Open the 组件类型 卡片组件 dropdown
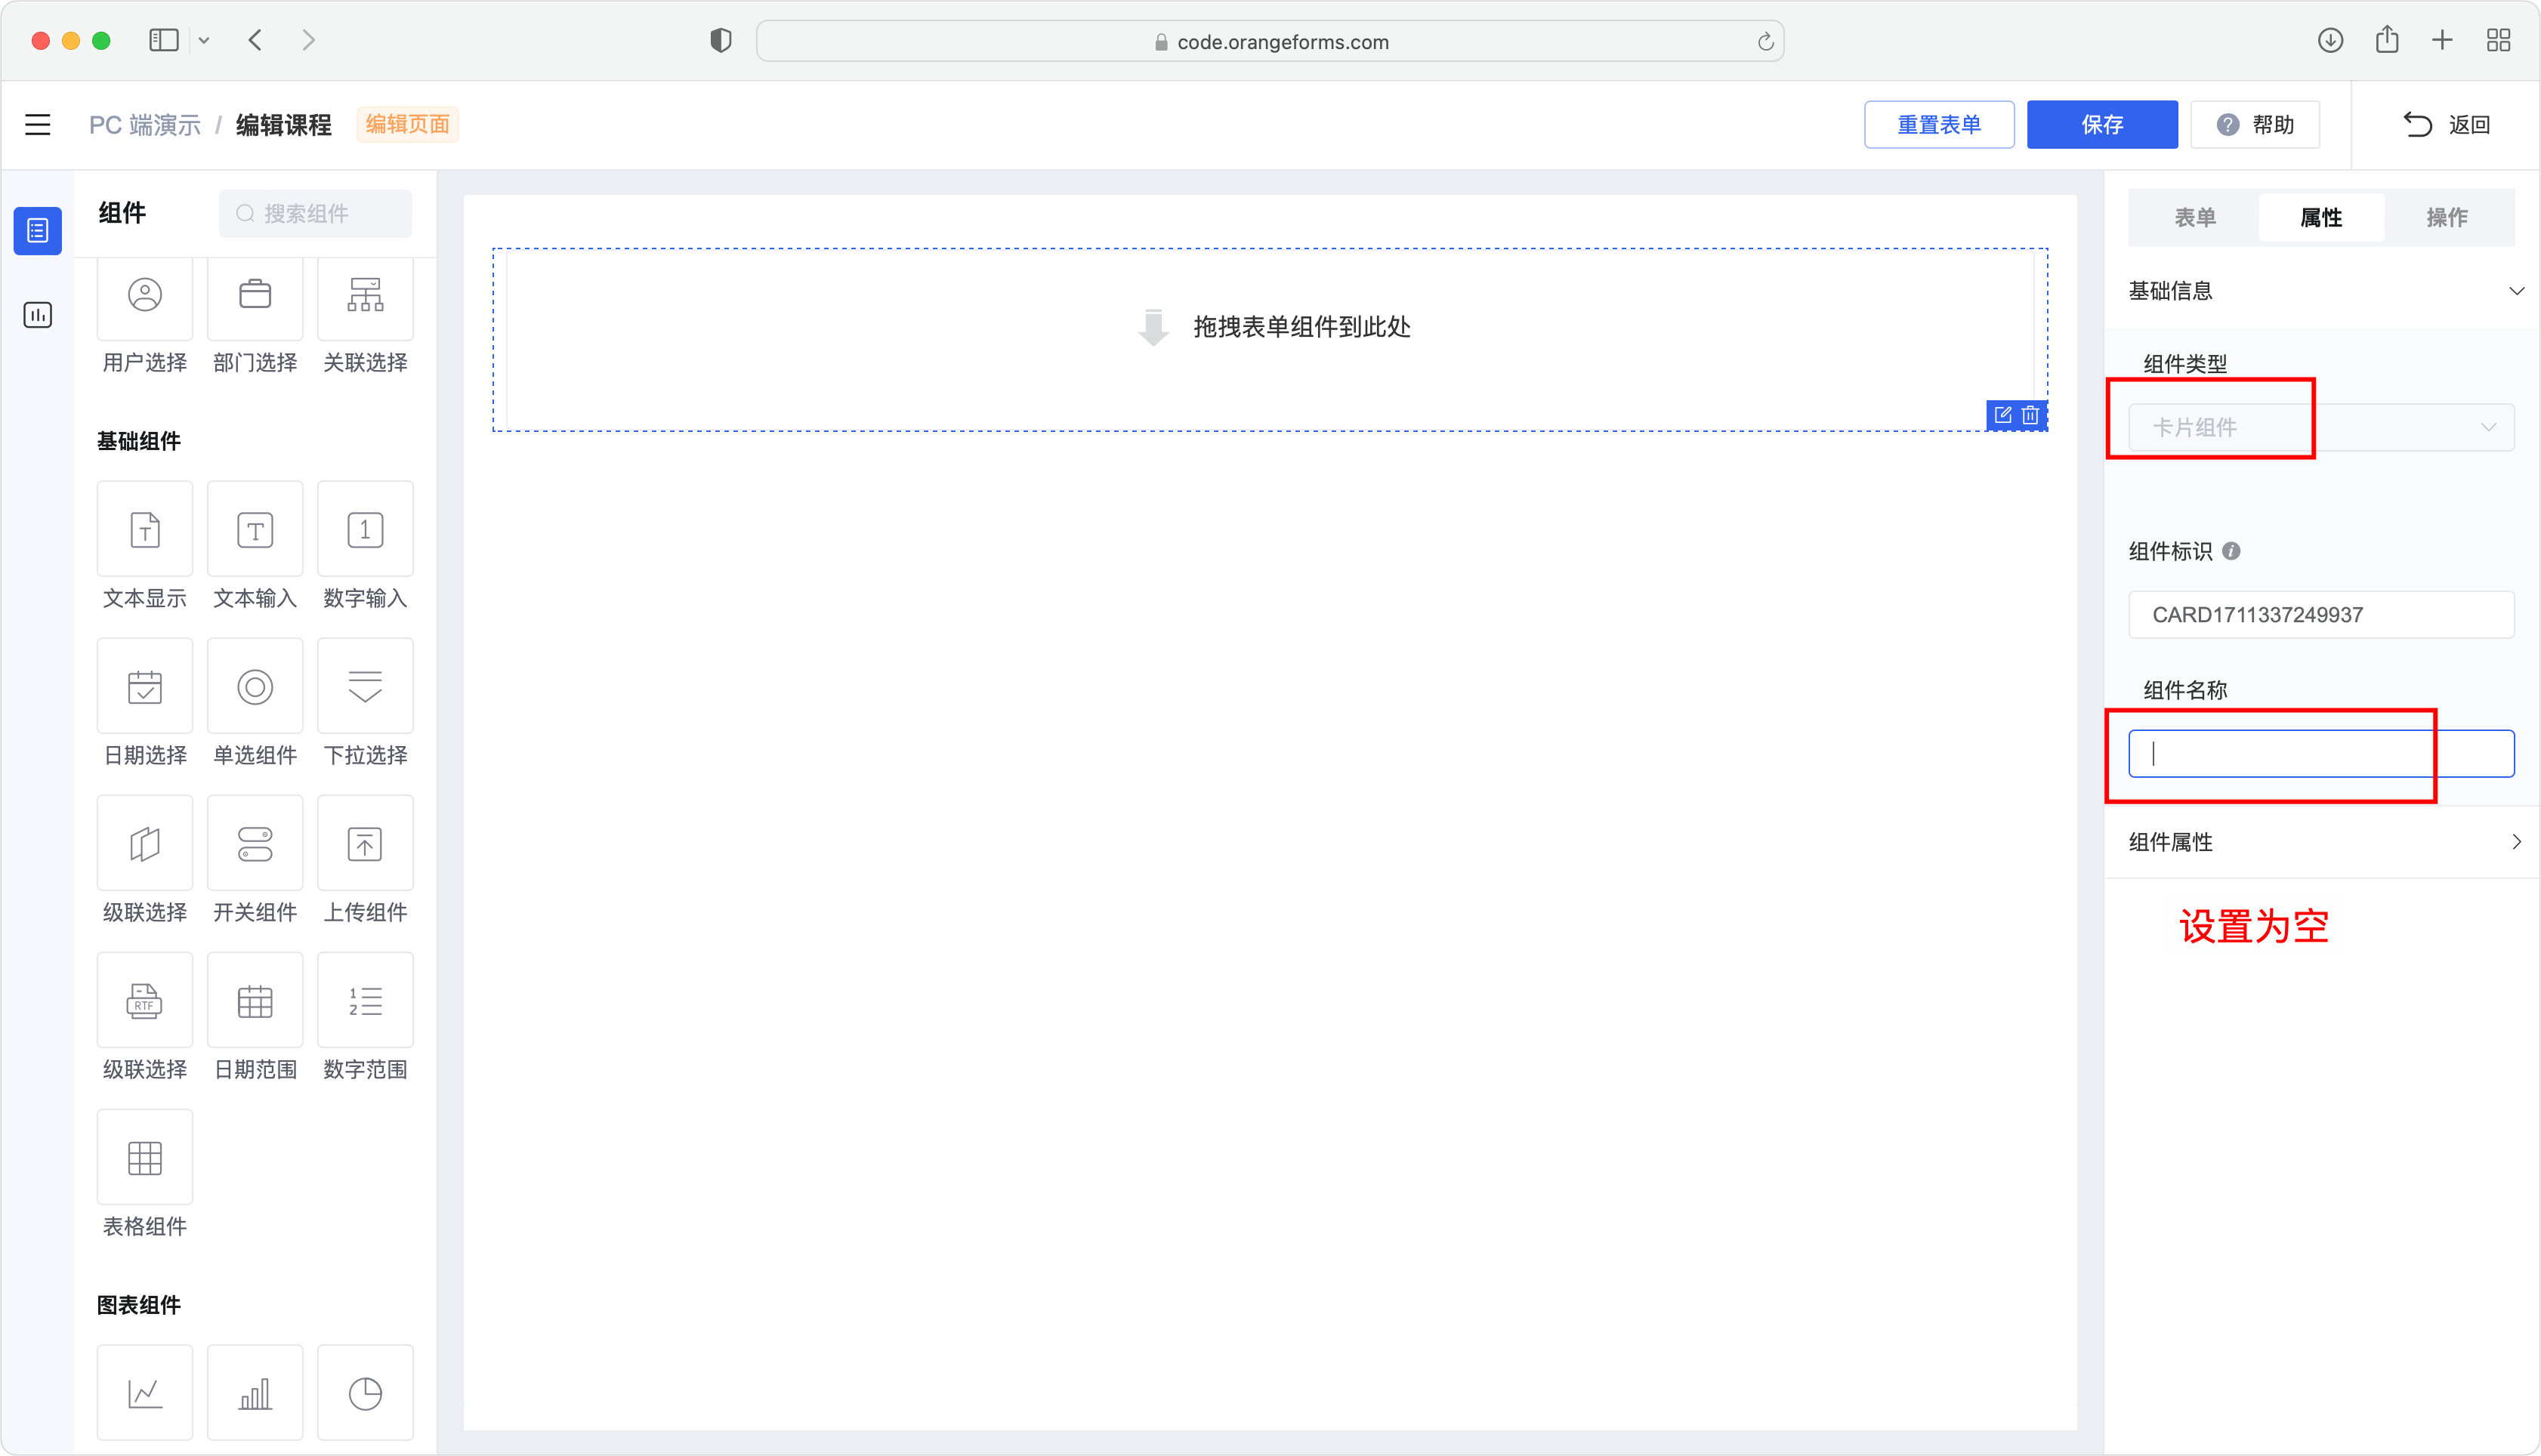This screenshot has width=2541, height=1456. click(2321, 427)
